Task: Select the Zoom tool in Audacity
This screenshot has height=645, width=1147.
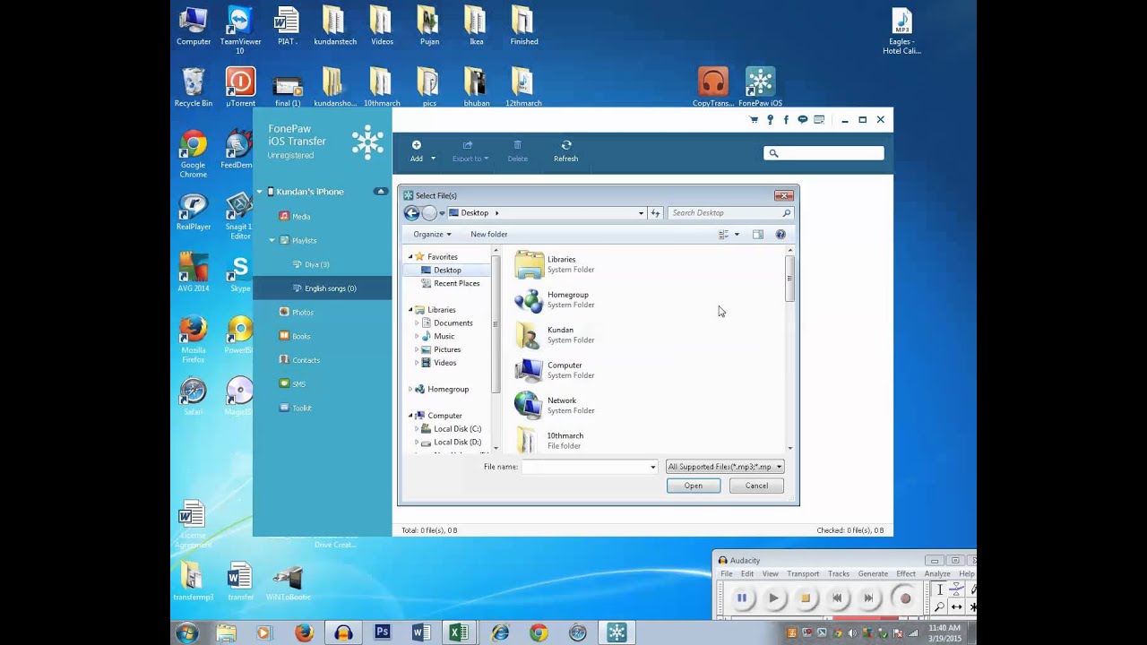Action: click(x=939, y=606)
